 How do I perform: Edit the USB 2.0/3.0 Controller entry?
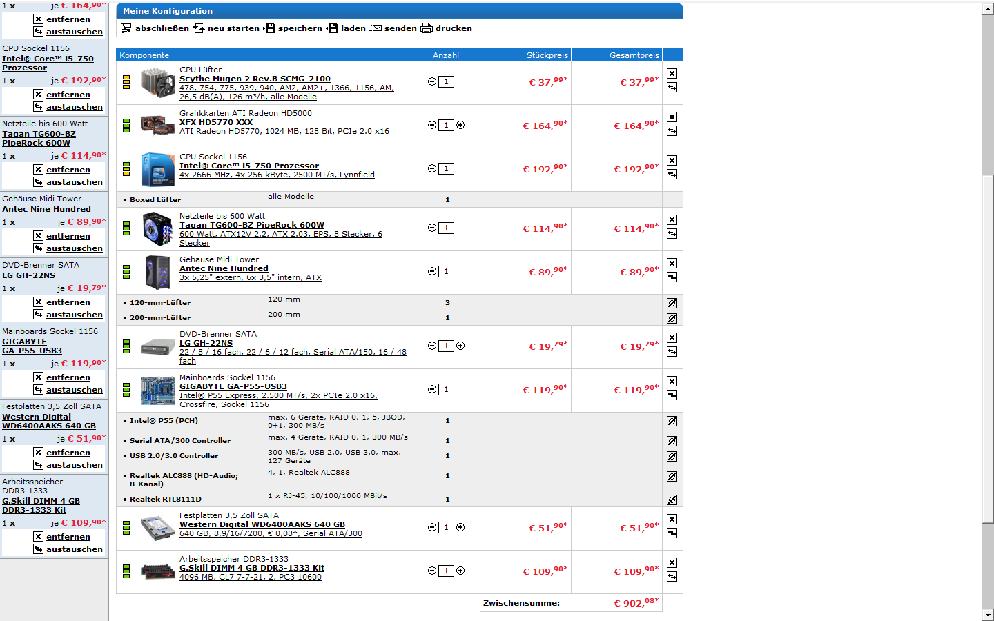(x=672, y=457)
